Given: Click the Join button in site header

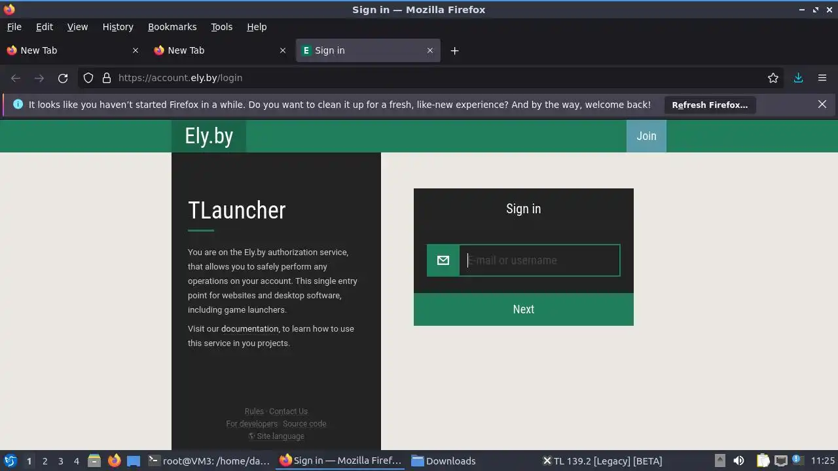Looking at the screenshot, I should click(646, 136).
